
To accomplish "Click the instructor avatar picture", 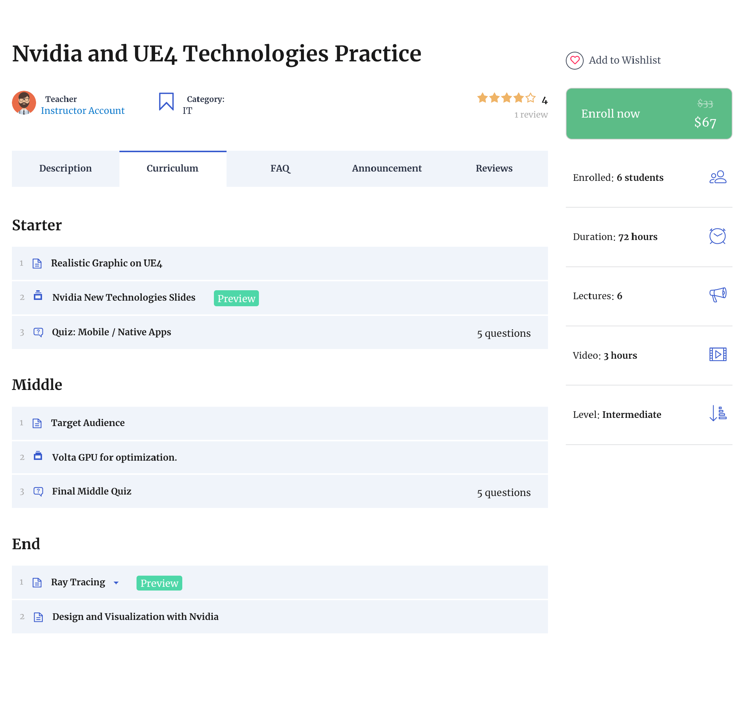I will coord(24,102).
